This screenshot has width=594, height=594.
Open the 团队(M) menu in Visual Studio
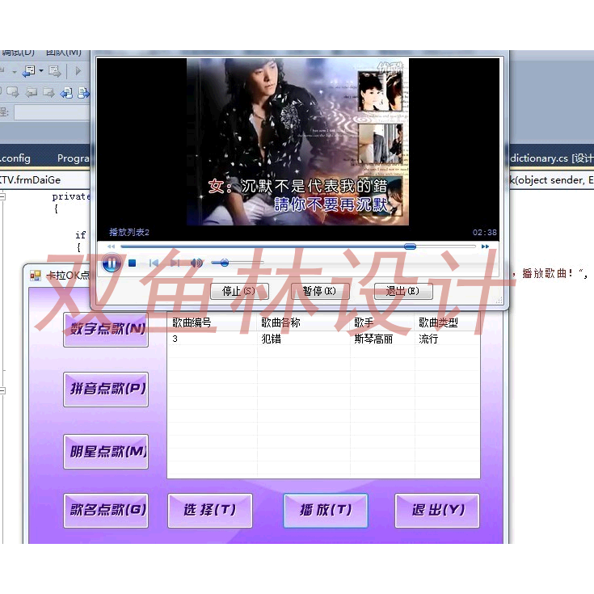click(x=64, y=53)
